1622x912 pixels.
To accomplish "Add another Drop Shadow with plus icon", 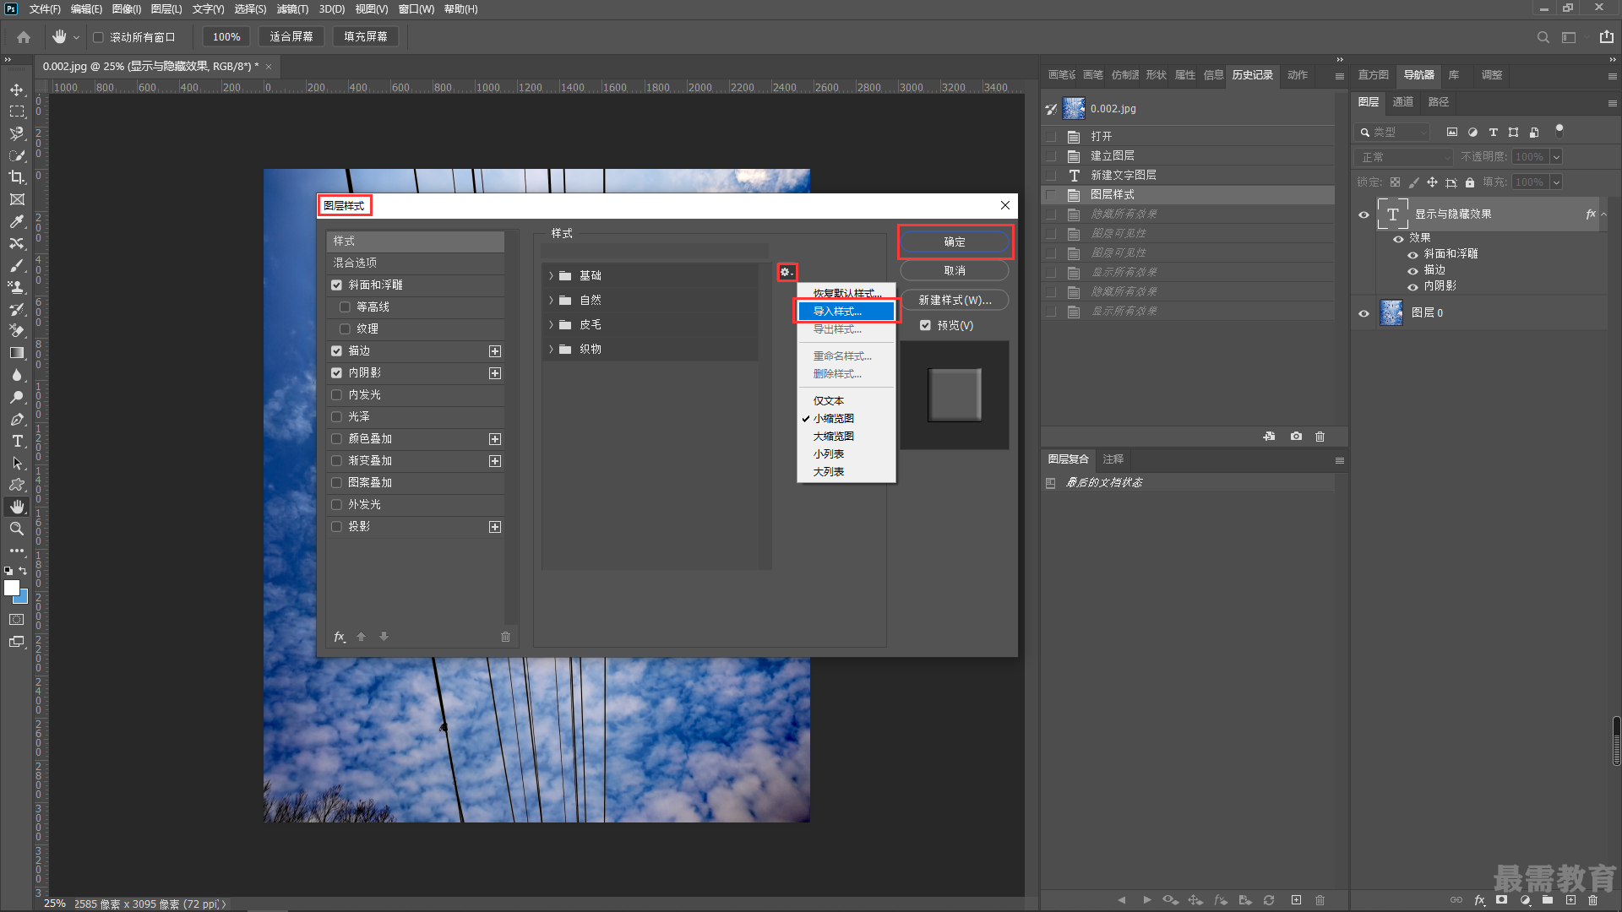I will coord(495,527).
